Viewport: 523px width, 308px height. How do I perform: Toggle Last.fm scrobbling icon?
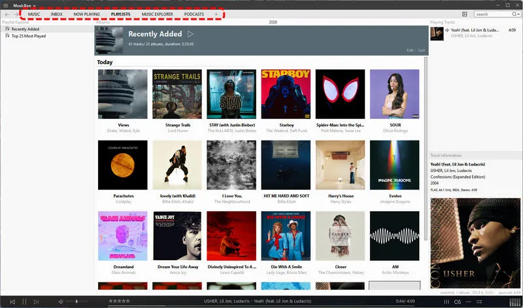click(x=458, y=301)
